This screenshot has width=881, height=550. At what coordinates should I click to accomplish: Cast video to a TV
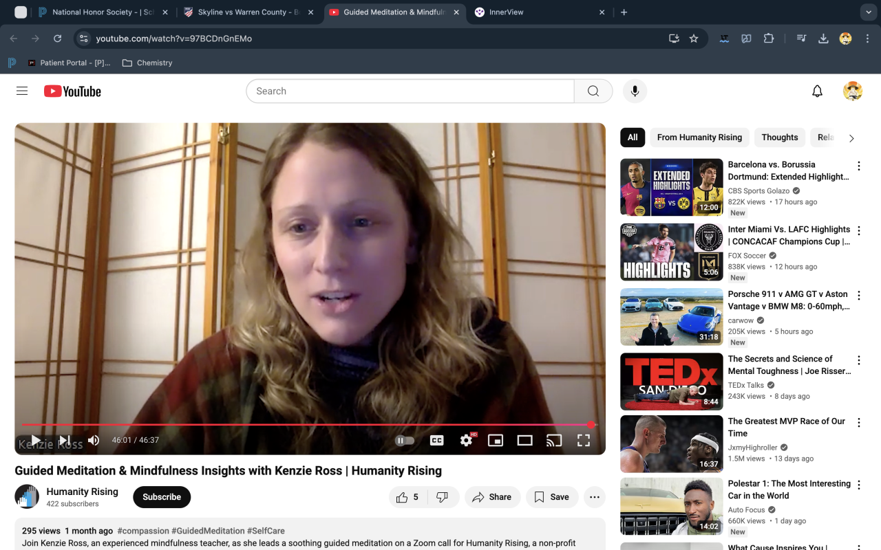(554, 440)
